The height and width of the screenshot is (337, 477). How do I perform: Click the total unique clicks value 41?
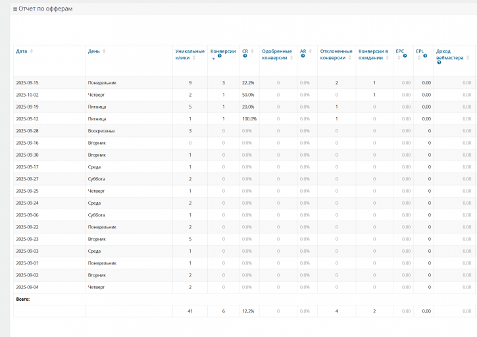(x=190, y=311)
